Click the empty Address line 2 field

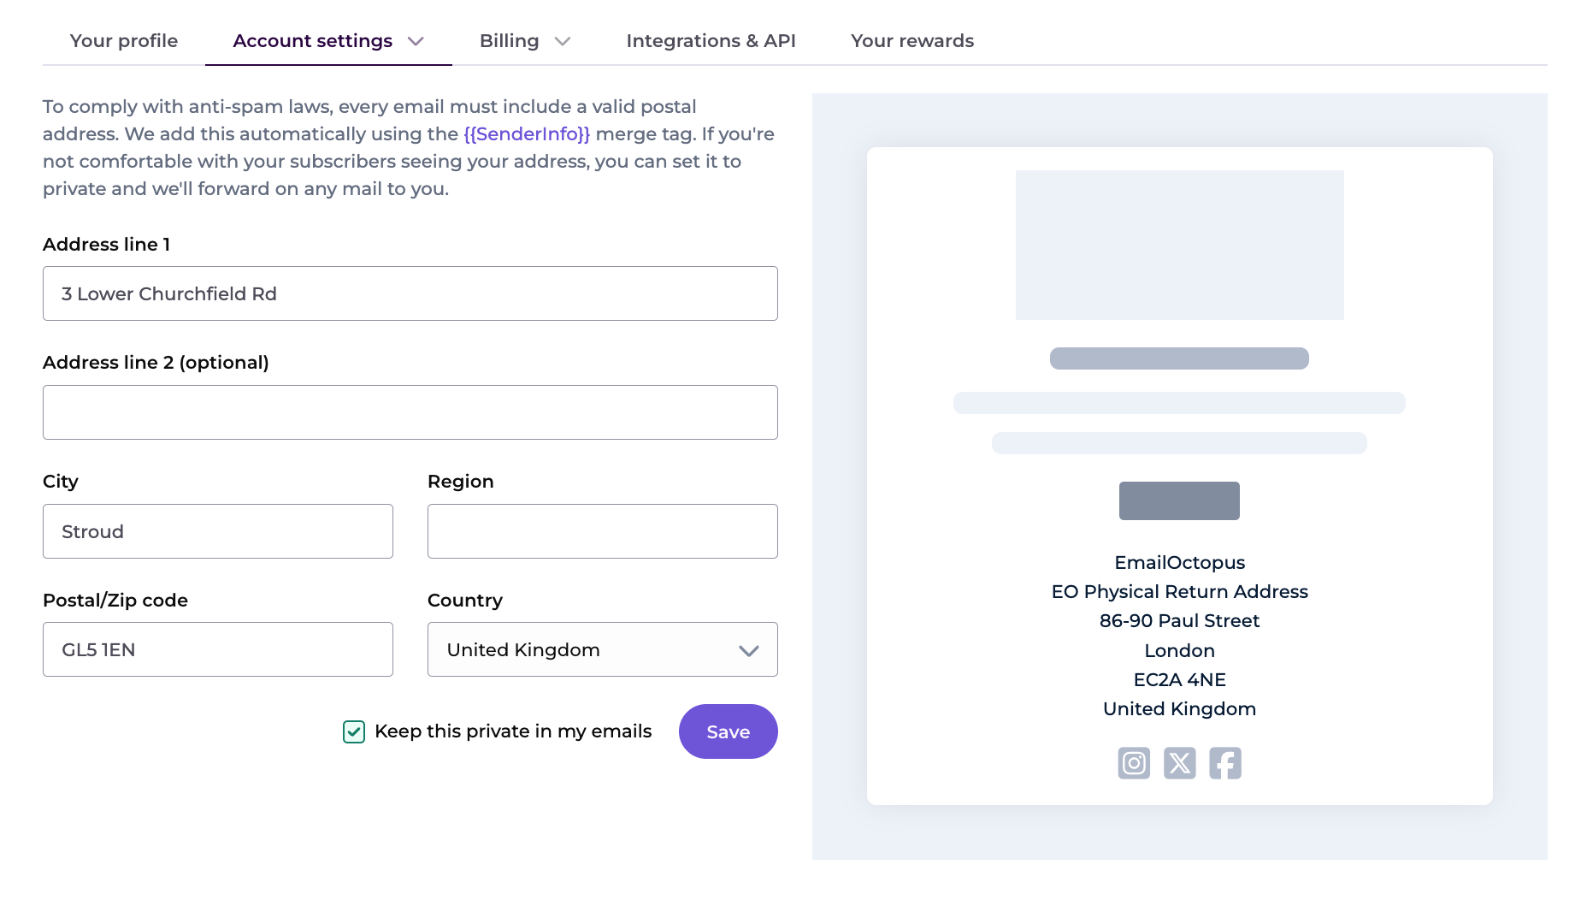[x=410, y=412]
